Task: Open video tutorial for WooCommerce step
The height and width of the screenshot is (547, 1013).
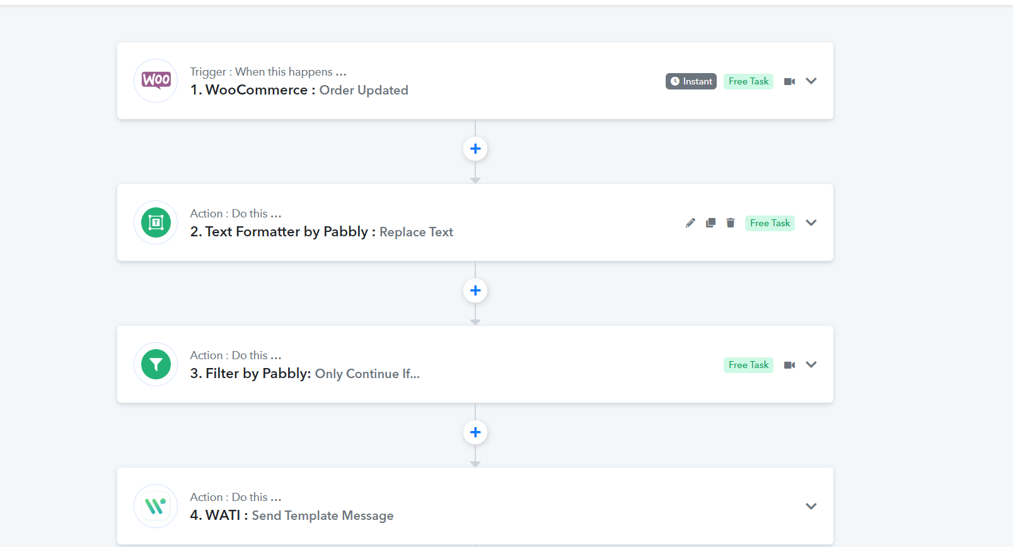Action: 789,81
